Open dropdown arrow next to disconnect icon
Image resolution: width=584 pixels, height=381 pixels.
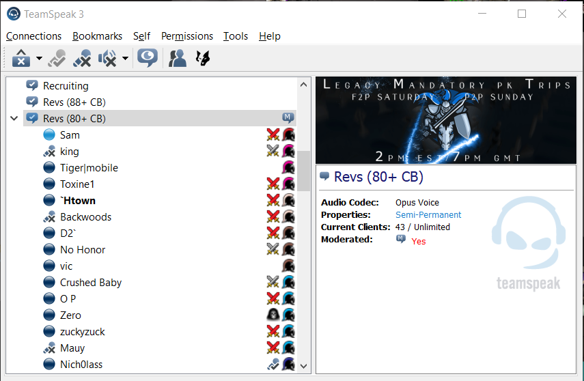coord(39,59)
